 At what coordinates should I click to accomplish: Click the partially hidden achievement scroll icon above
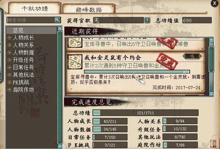click(75, 42)
